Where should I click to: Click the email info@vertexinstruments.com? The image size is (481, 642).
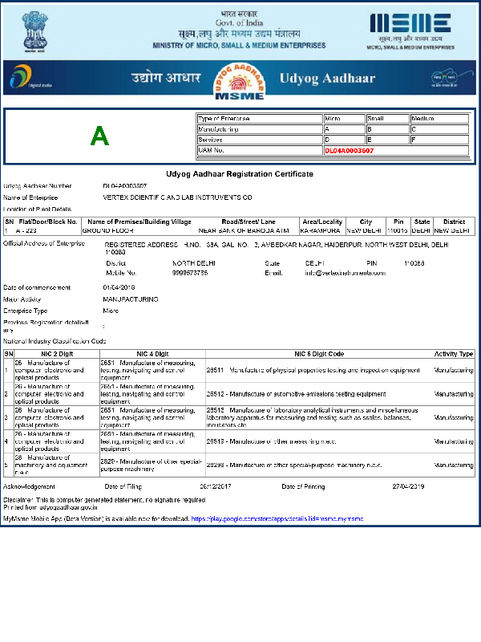(346, 273)
